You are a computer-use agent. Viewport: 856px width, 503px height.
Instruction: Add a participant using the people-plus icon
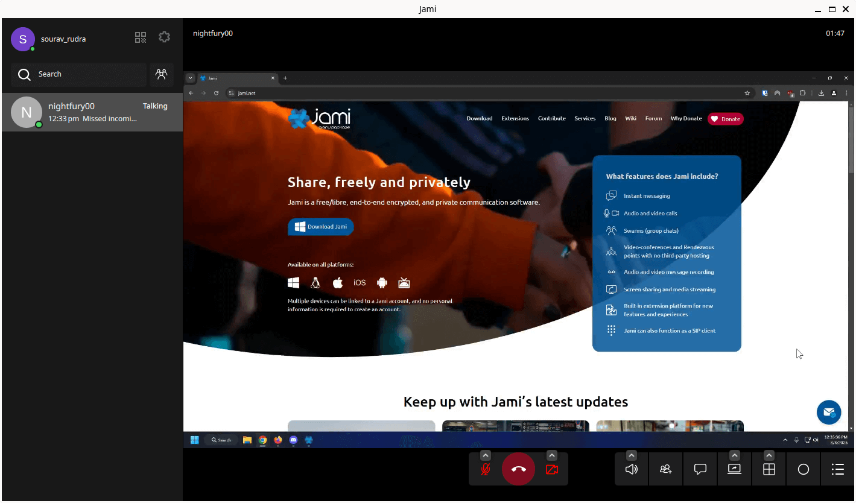click(665, 469)
